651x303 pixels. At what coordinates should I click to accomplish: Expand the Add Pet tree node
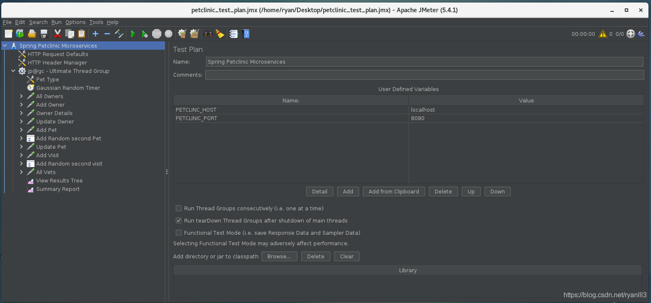22,130
